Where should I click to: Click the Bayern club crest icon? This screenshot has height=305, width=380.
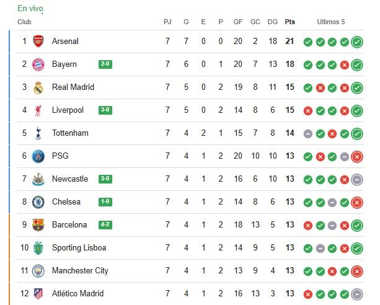pos(38,64)
